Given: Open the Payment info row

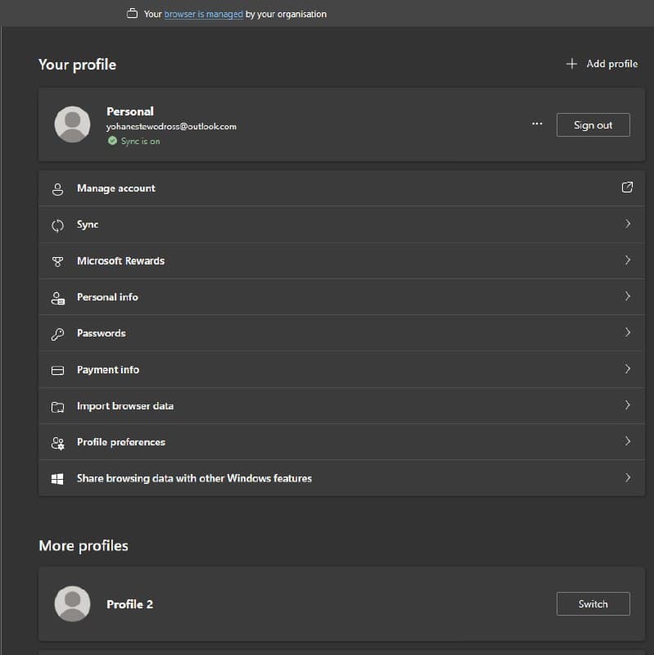Looking at the screenshot, I should pyautogui.click(x=341, y=370).
